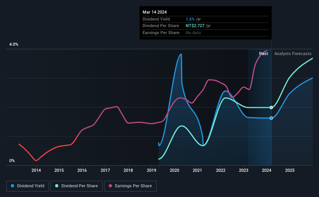The width and height of the screenshot is (319, 197).
Task: Click the Past section label
Action: pos(263,54)
